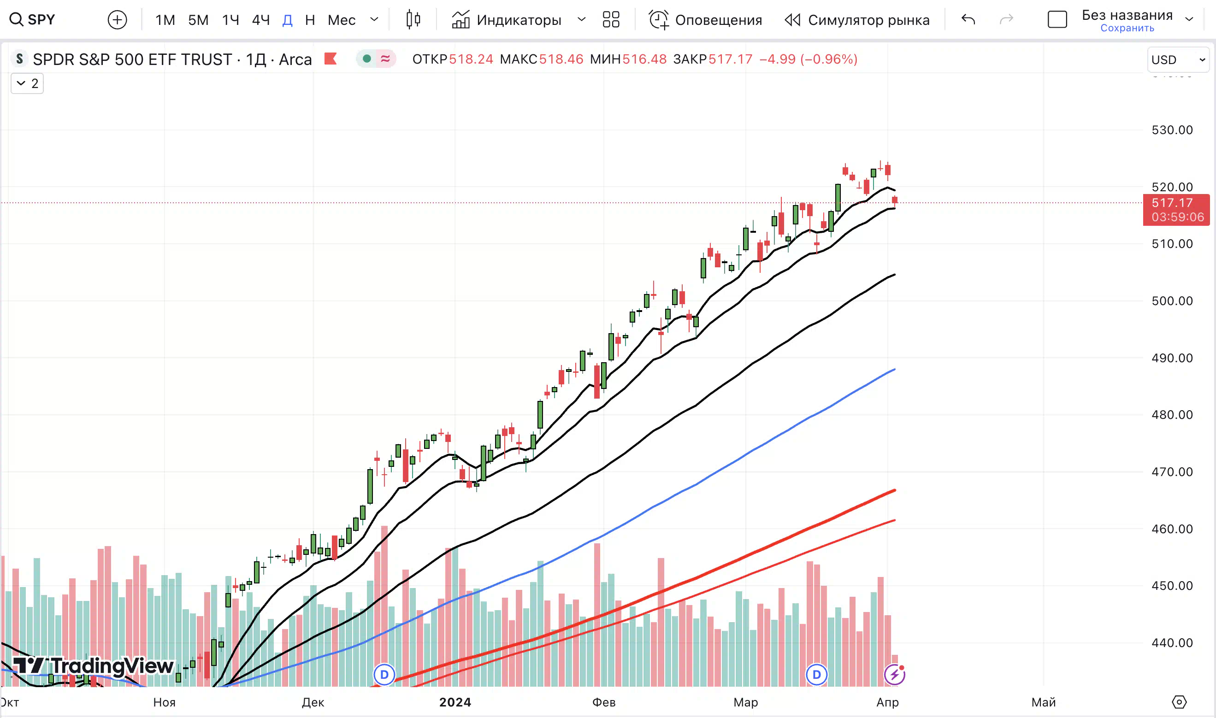Expand favorite indicators dropdown arrow
Viewport: 1216px width, 718px height.
[582, 20]
